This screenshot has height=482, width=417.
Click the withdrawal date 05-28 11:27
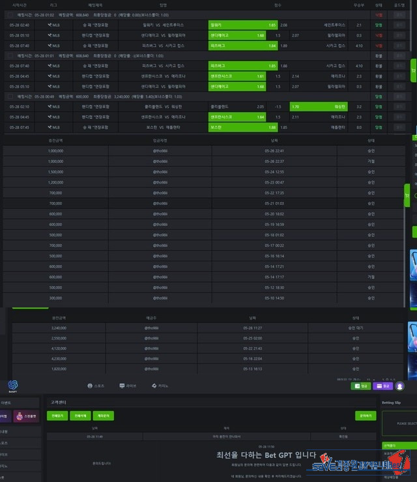pos(252,328)
